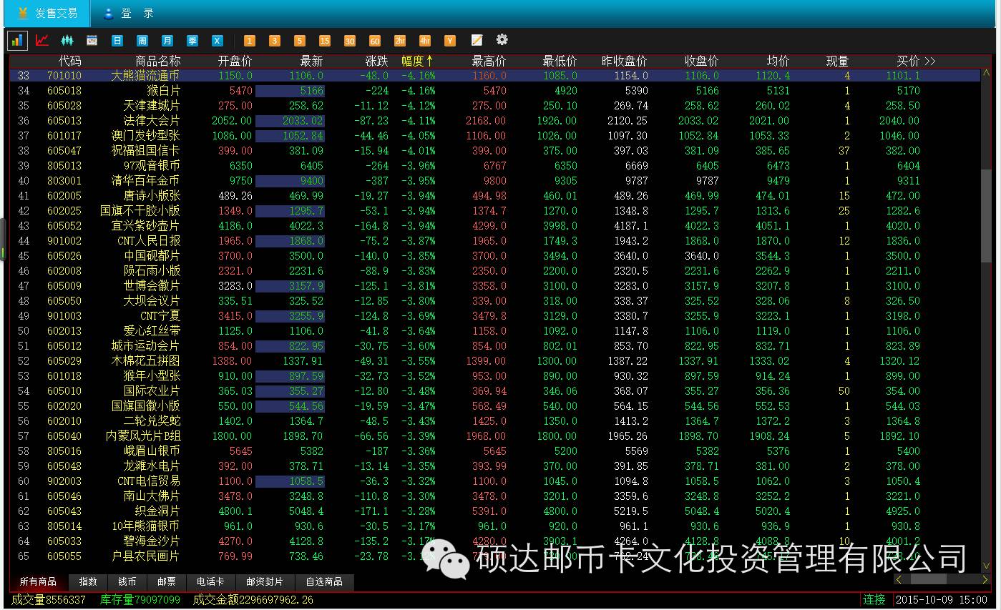Click the blue X period icon
Viewport: 1001px width, 610px height.
(x=217, y=41)
